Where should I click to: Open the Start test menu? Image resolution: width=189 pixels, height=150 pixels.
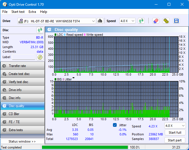18,12
